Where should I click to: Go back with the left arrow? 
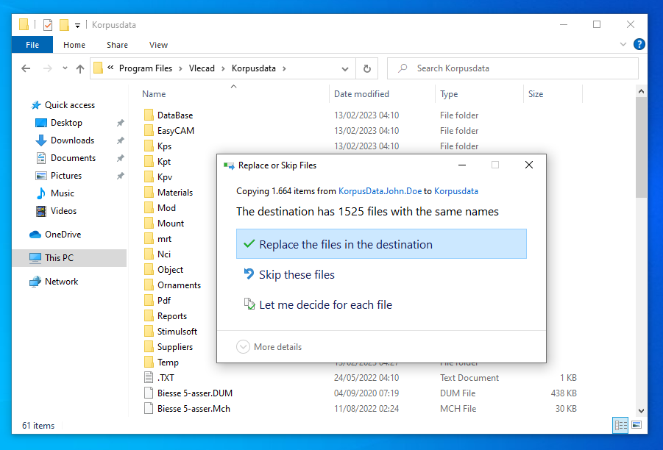point(26,68)
